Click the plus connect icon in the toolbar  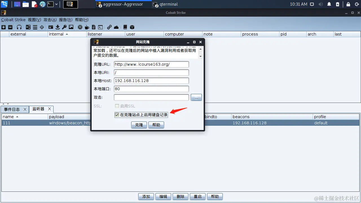click(x=3, y=27)
